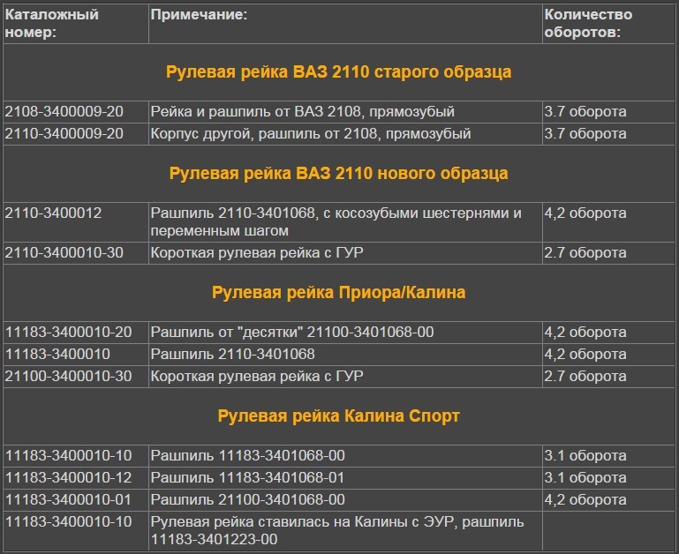Select heading 'Рулевая рейка ВАЗ 2110 старого образца'

pos(339,71)
